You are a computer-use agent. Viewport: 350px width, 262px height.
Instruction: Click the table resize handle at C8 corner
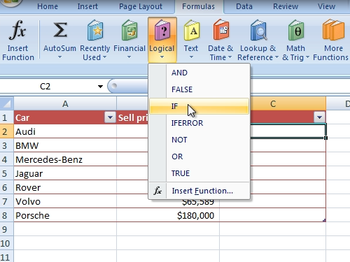[324, 220]
